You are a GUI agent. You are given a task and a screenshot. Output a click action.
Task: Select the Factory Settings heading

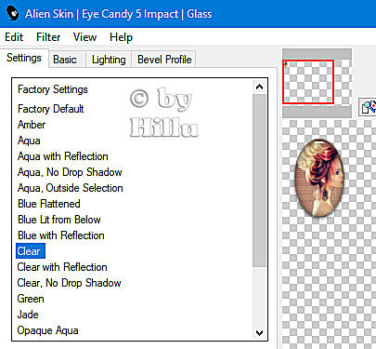coord(53,89)
